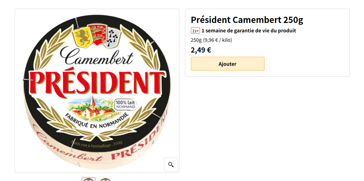Click the Président Camembert 250g title
Screen dimensions: 364x181
click(x=247, y=20)
